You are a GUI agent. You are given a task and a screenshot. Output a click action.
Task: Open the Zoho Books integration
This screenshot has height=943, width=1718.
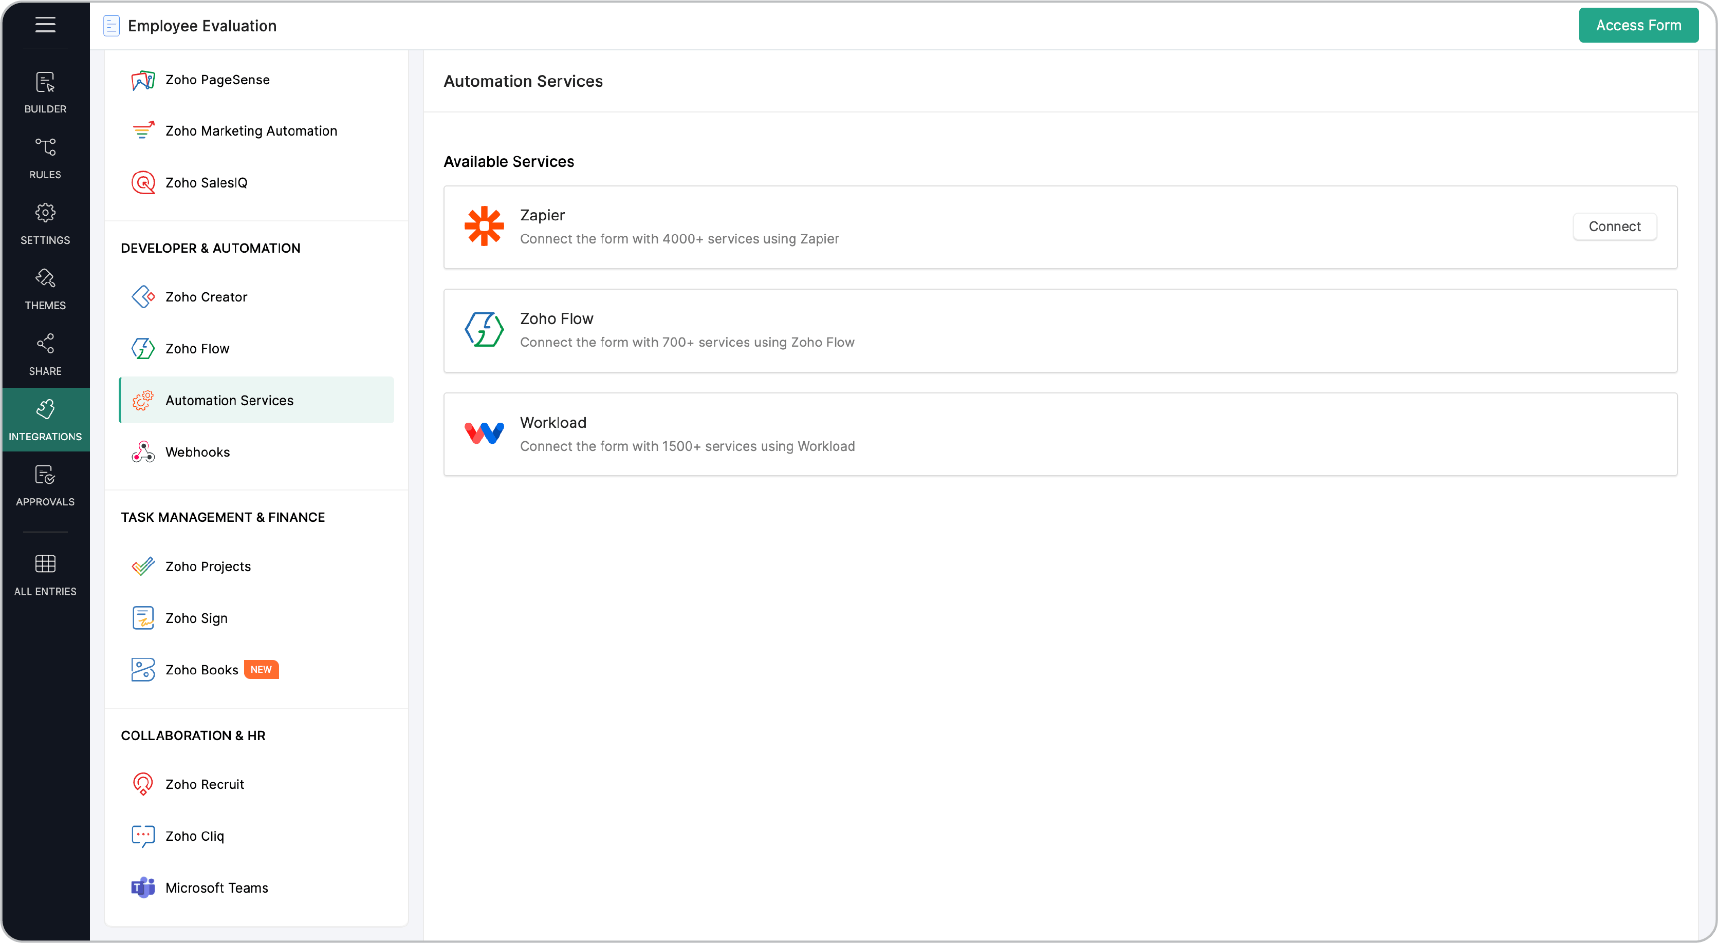[201, 670]
